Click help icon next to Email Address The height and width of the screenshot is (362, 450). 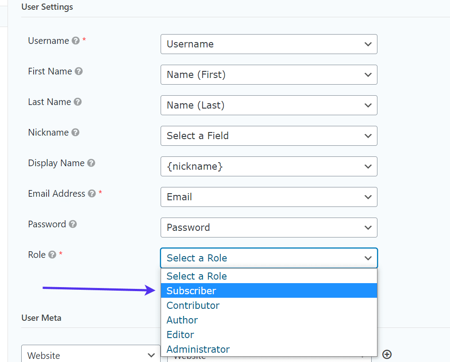[92, 194]
